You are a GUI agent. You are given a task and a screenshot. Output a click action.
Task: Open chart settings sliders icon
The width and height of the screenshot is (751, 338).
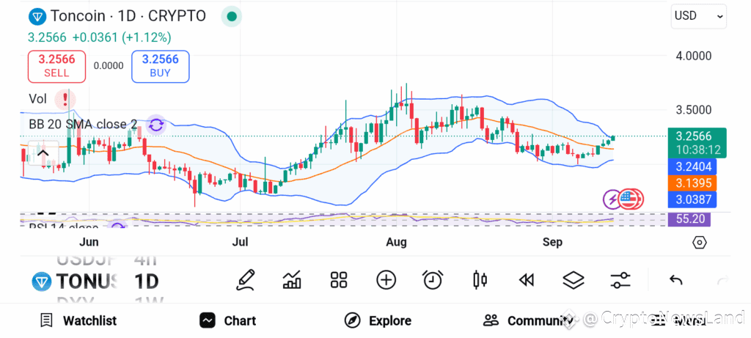pos(620,280)
